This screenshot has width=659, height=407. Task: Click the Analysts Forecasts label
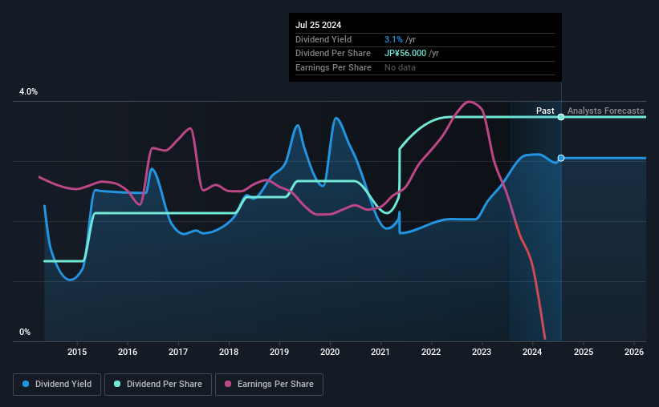pyautogui.click(x=606, y=111)
